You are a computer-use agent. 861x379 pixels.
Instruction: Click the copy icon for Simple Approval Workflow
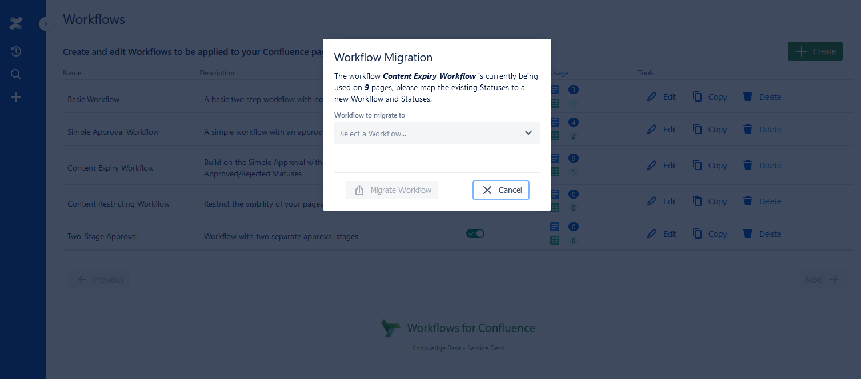[697, 130]
